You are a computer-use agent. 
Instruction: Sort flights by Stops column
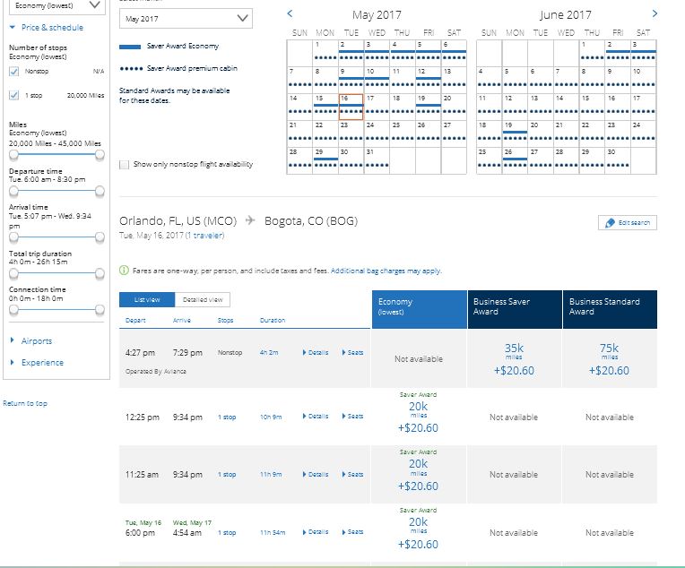point(225,320)
